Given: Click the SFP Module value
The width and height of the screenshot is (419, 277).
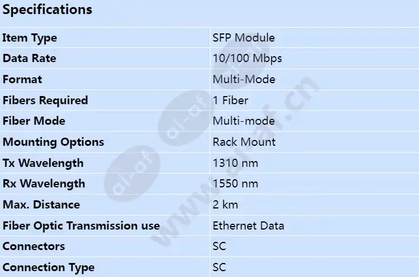Looking at the screenshot, I should click(x=244, y=38).
